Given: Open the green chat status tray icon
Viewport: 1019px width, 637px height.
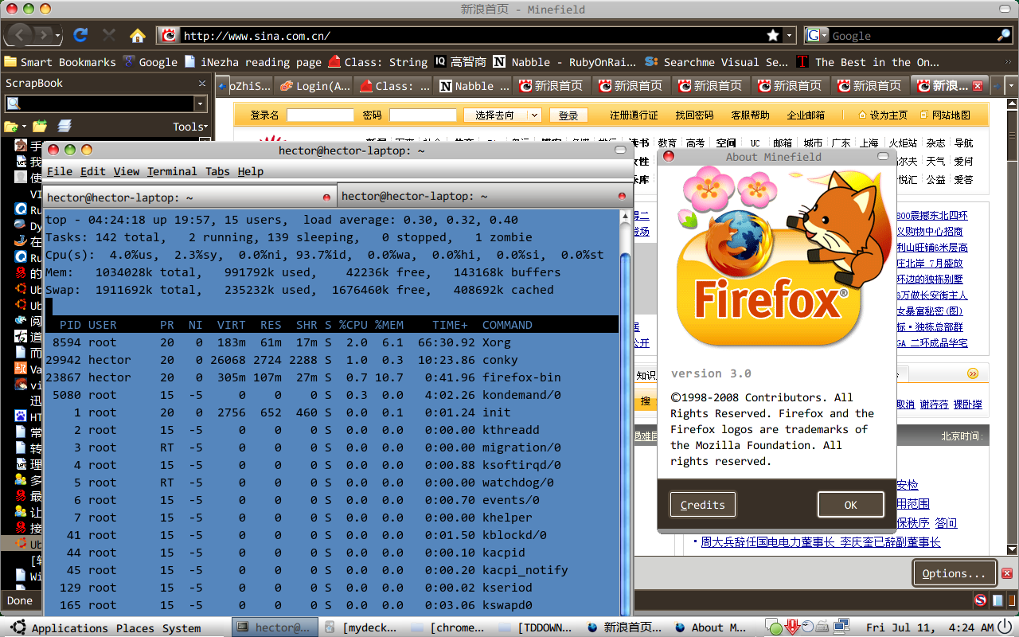Looking at the screenshot, I should pyautogui.click(x=774, y=627).
